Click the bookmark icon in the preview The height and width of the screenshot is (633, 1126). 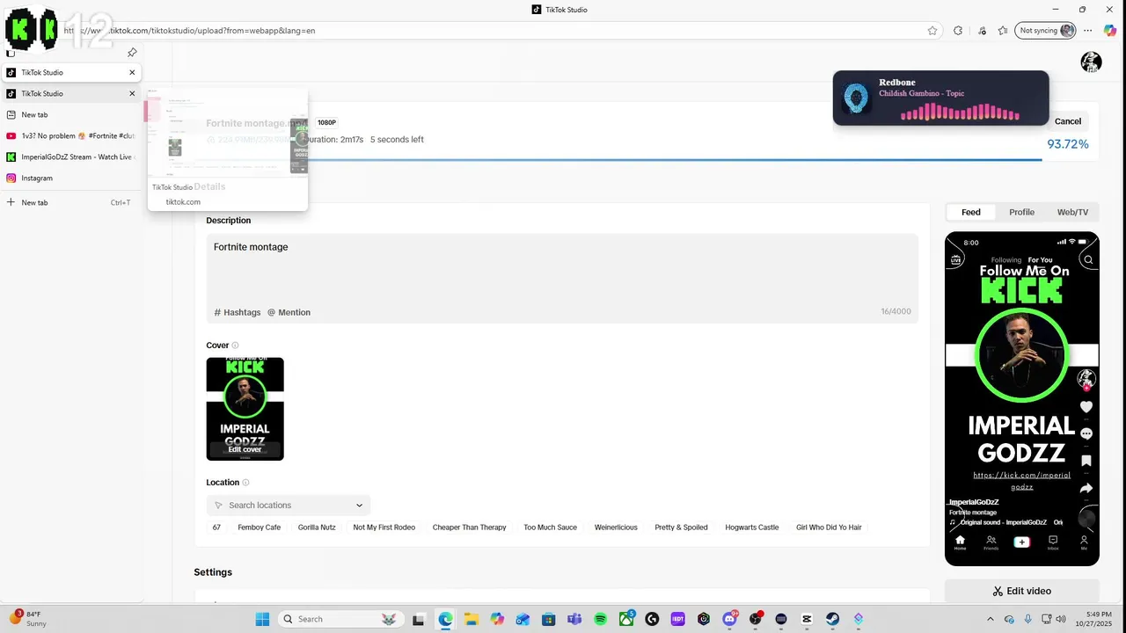pyautogui.click(x=1086, y=461)
